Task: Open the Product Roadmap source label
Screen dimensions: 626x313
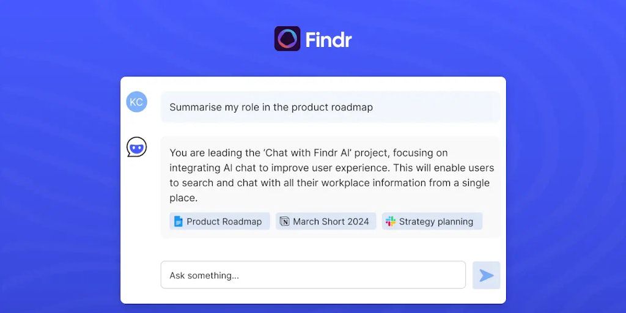Action: [x=224, y=221]
